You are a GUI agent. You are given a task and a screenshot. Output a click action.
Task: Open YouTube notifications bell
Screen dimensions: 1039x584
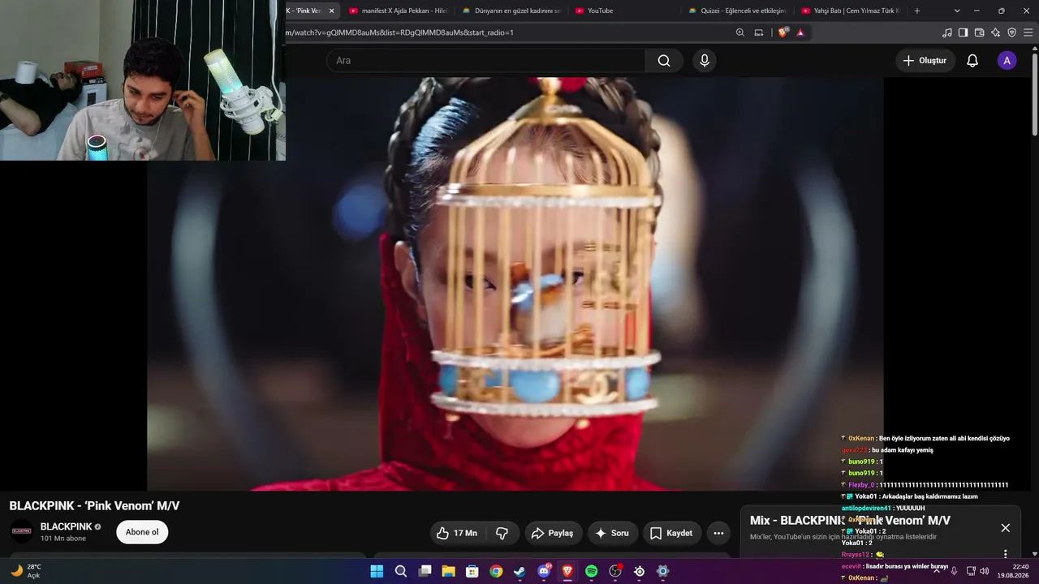(x=972, y=61)
